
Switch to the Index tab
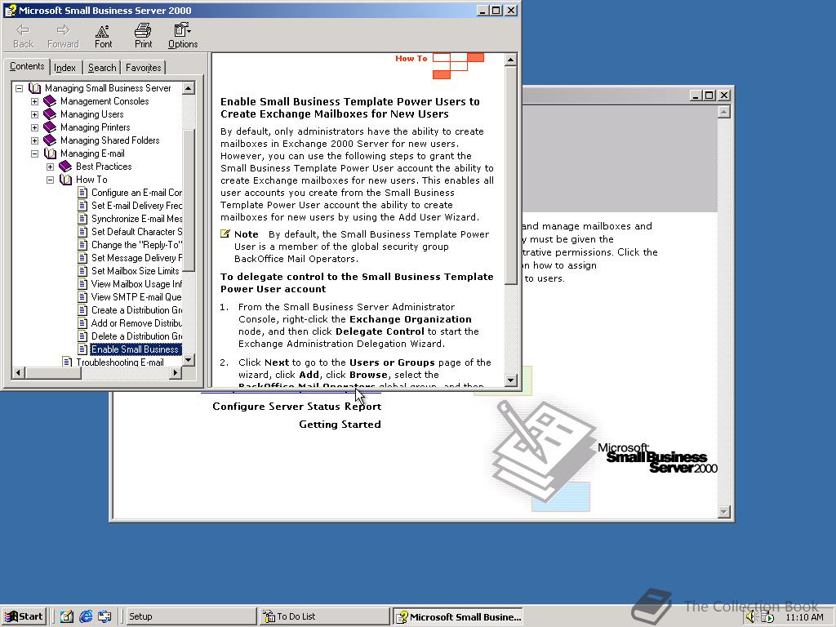tap(65, 68)
